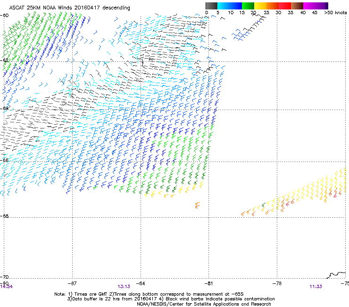Click the 'Data buffer is 22 hrs' note line
Image resolution: width=349 pixels, height=307 pixels.
click(171, 299)
